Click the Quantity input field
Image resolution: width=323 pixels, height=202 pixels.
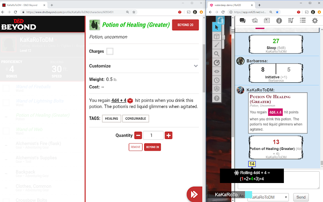pyautogui.click(x=153, y=135)
